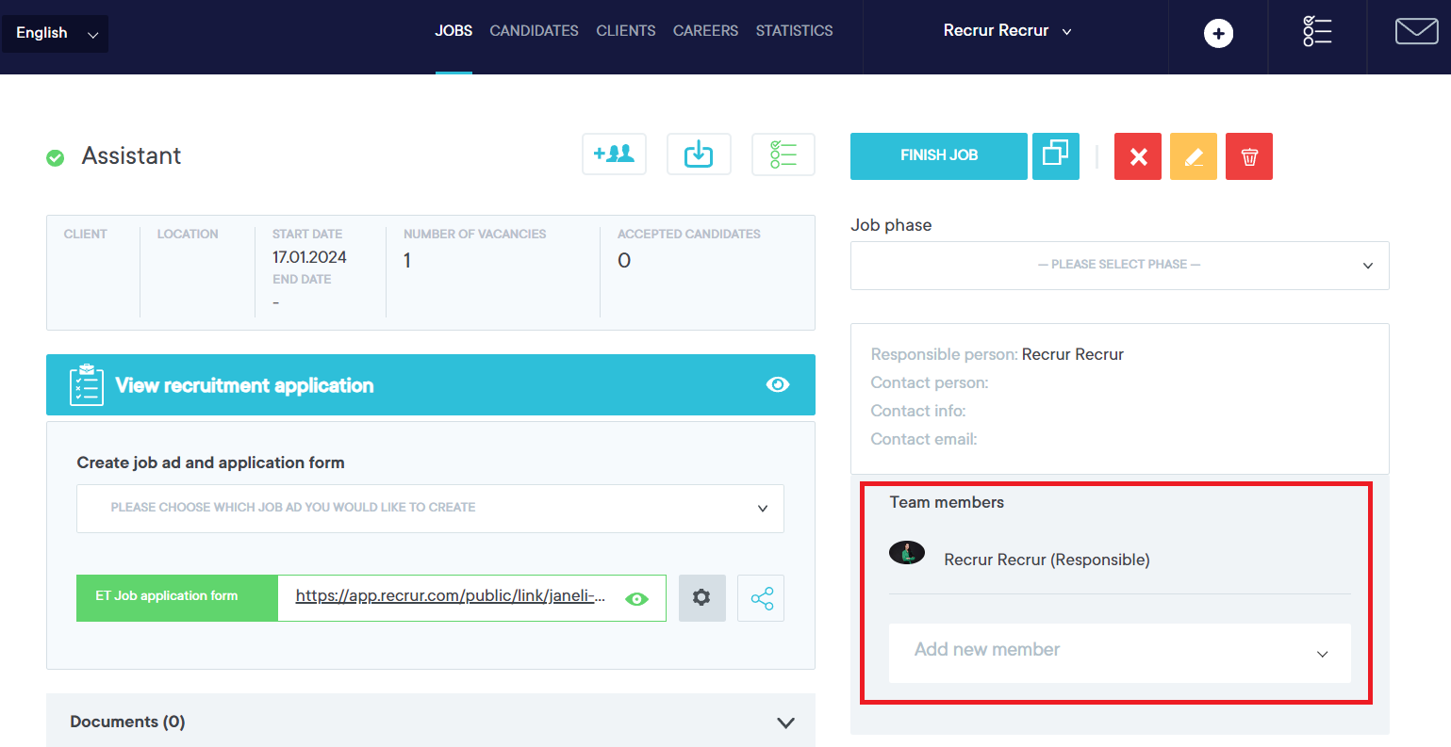Open the Add new member dropdown
1451x747 pixels.
click(1119, 652)
